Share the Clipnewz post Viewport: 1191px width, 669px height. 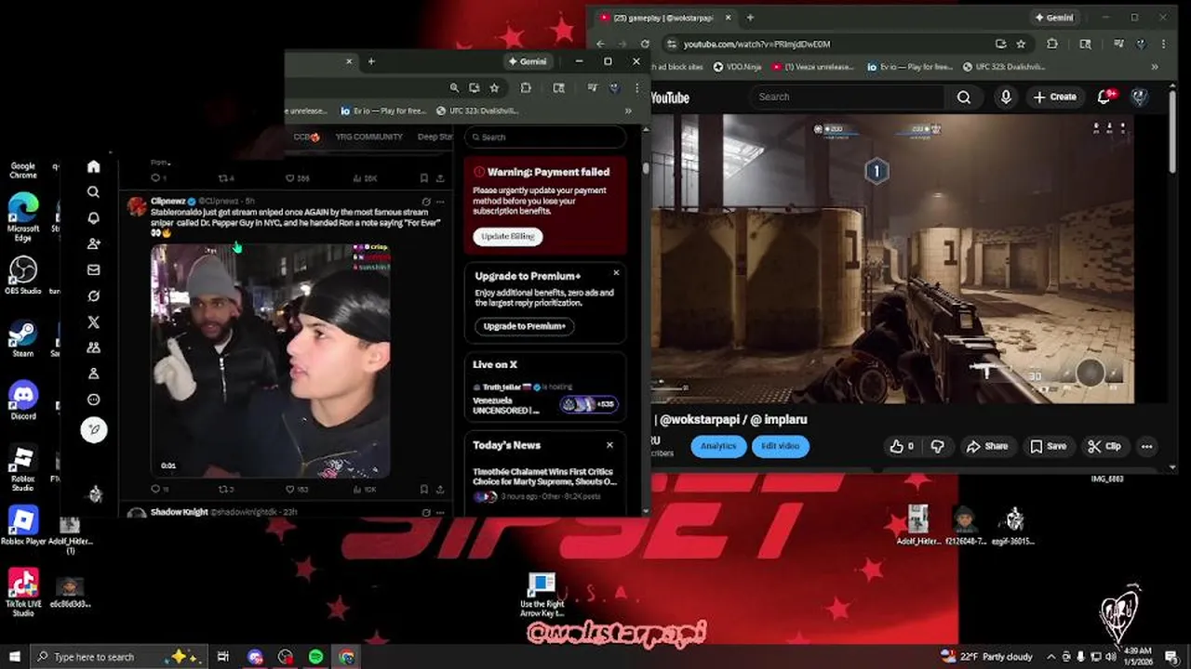click(x=440, y=489)
